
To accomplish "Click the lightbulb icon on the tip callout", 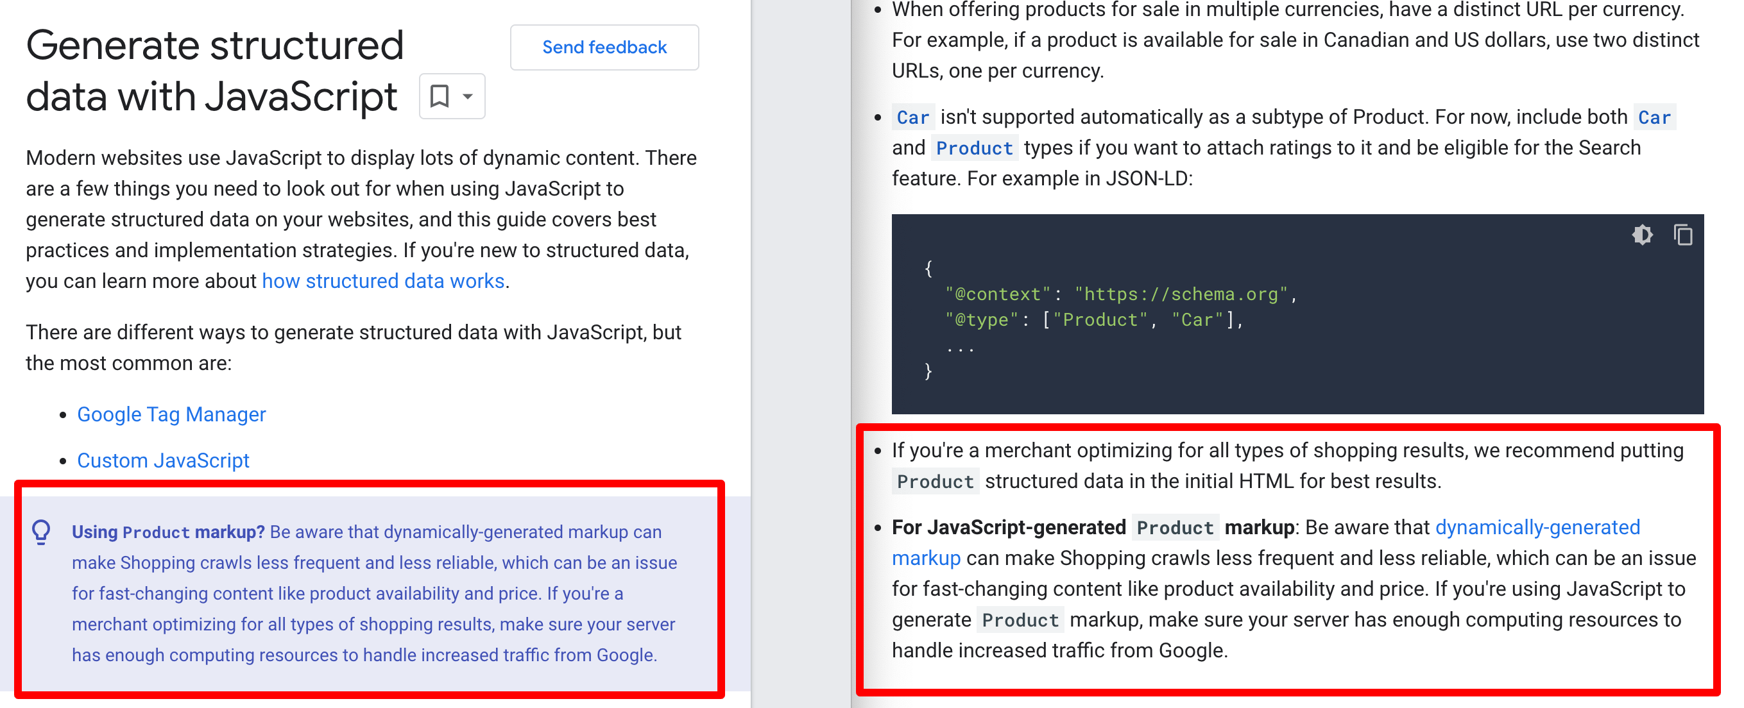I will [42, 533].
